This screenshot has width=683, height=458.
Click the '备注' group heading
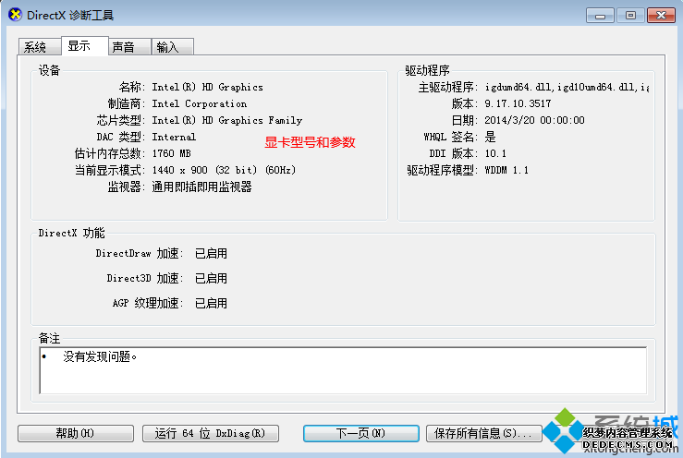(49, 338)
